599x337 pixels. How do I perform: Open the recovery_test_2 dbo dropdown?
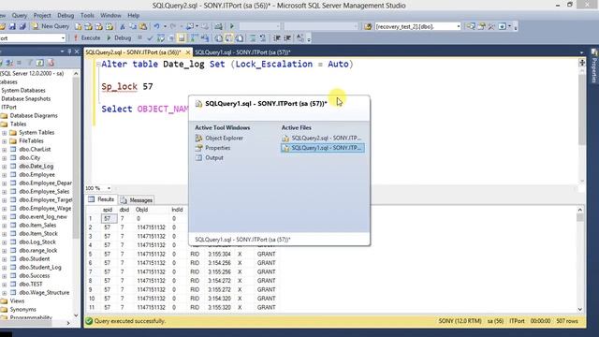click(x=458, y=26)
